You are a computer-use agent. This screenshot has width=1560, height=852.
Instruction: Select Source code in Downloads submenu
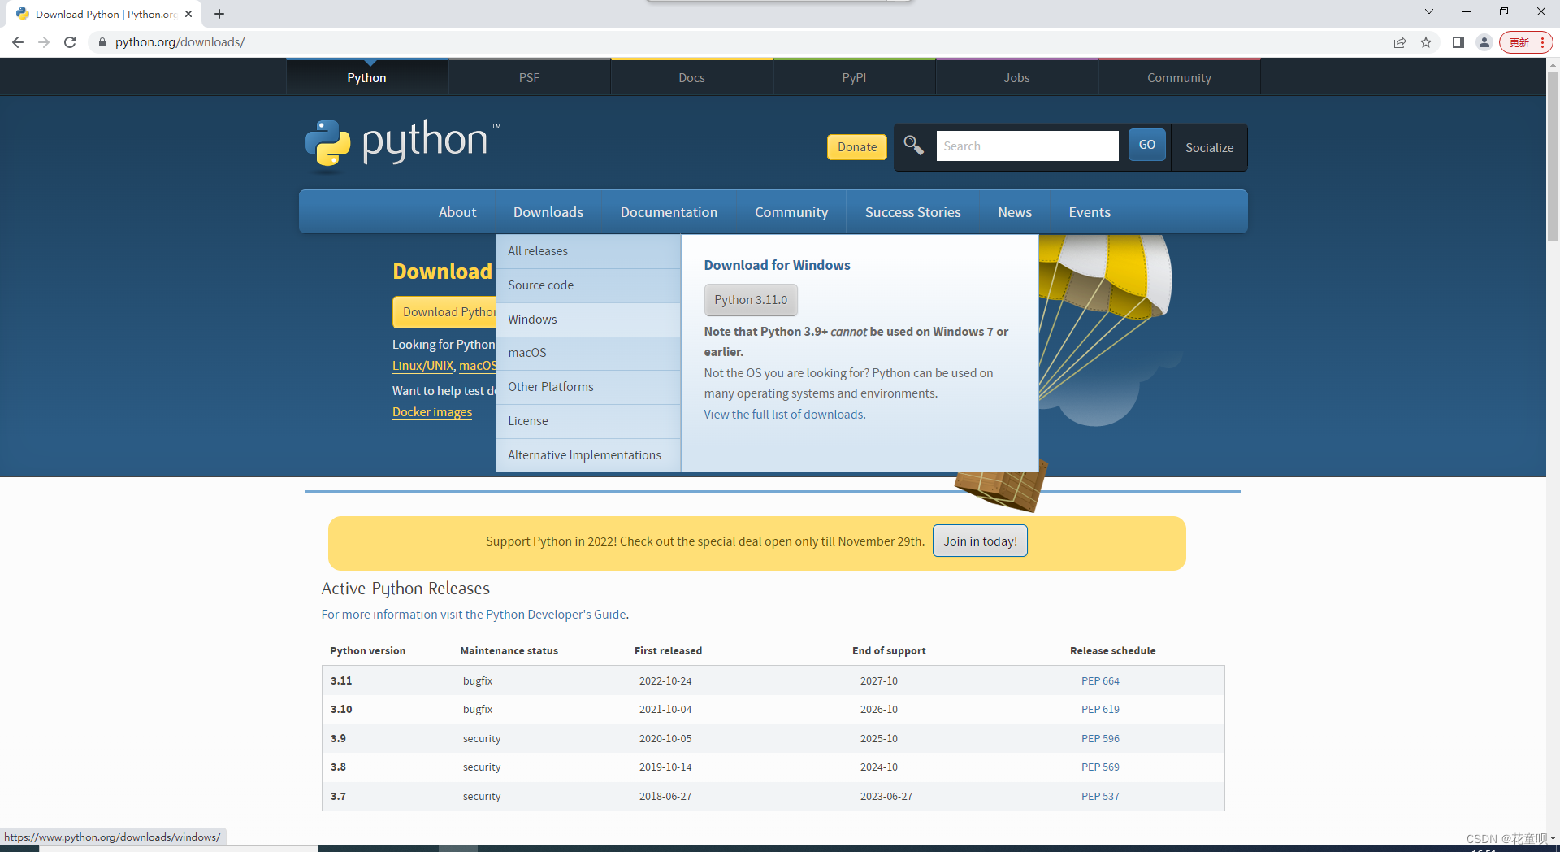click(588, 285)
